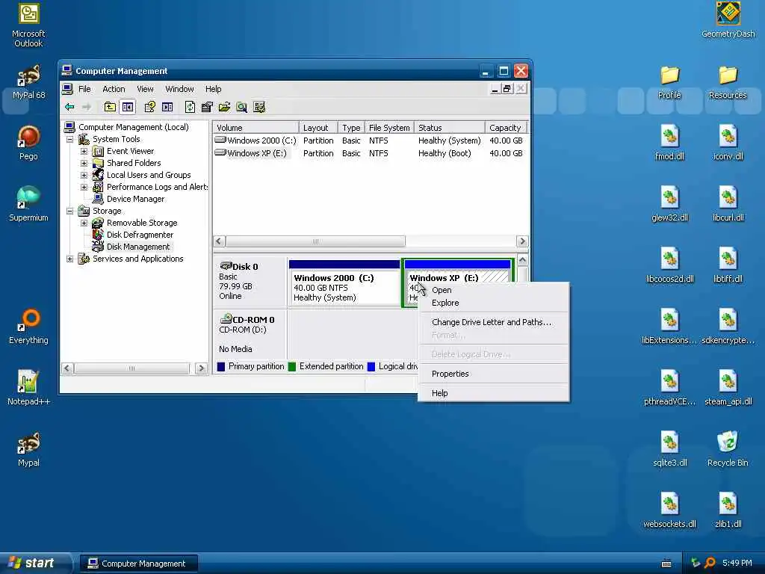This screenshot has height=574, width=765.
Task: Click volume list scroll right arrow
Action: pos(522,241)
